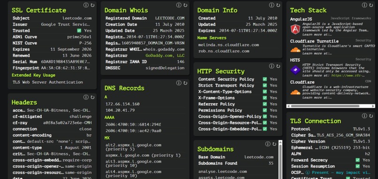This screenshot has height=179, width=378.
Task: Select the 172.66.154.160 A record
Action: pyautogui.click(x=122, y=104)
